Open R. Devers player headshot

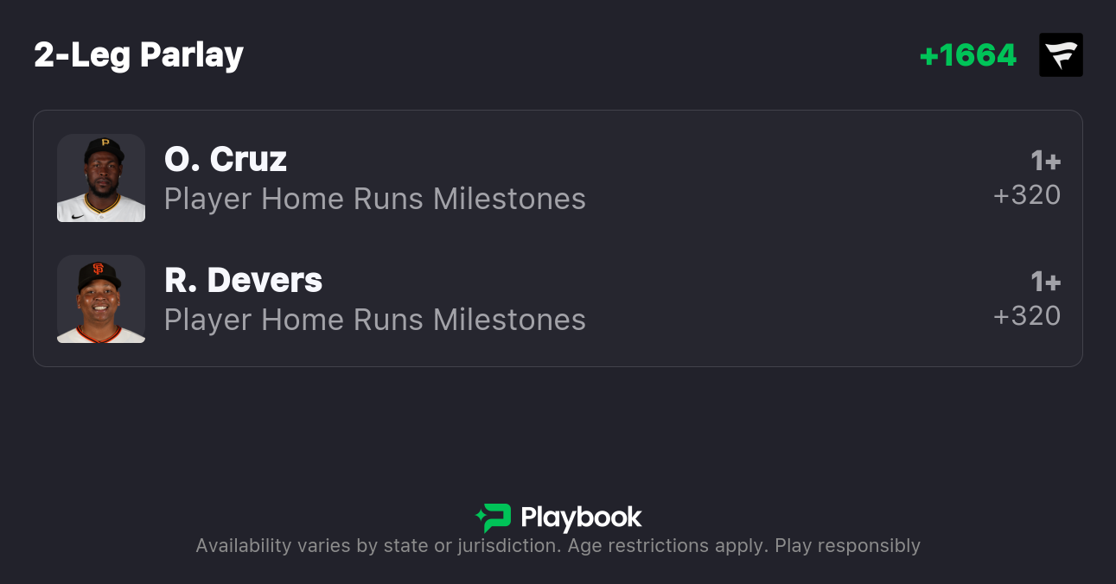coord(101,299)
